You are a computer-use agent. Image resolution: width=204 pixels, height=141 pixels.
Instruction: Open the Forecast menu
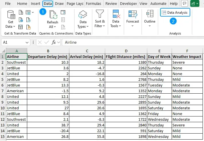click(133, 18)
